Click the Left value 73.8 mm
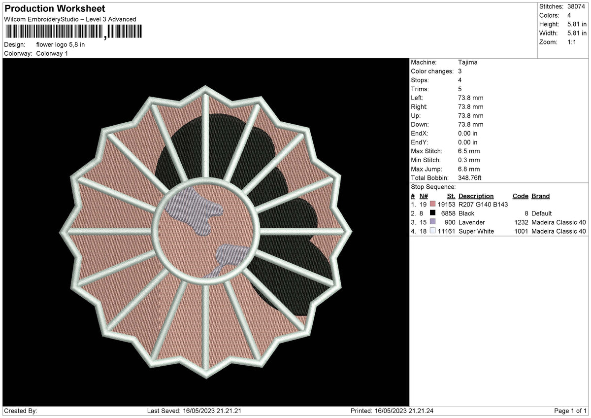Viewport: 591px width, 418px height. [470, 98]
